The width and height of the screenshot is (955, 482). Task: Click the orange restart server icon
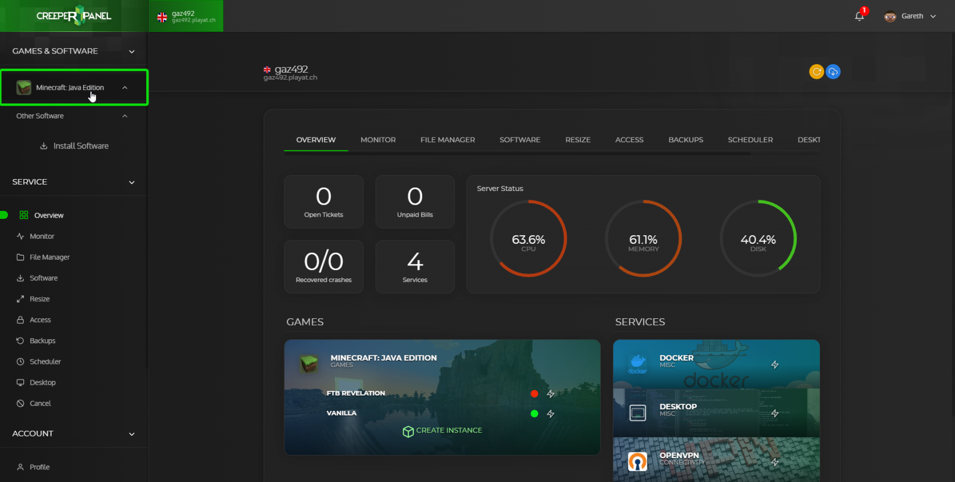pyautogui.click(x=816, y=72)
